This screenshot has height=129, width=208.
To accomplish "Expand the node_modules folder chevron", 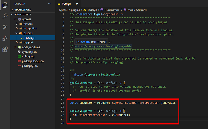I will (15, 47).
